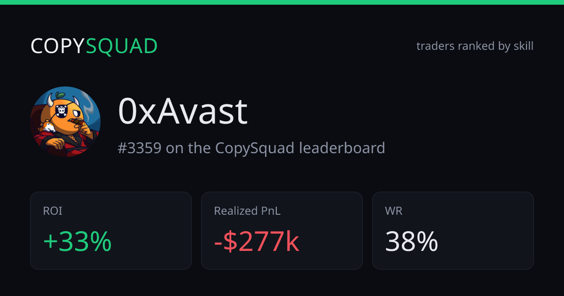The width and height of the screenshot is (564, 296).
Task: Click the traders ranked by skill tagline
Action: (475, 46)
